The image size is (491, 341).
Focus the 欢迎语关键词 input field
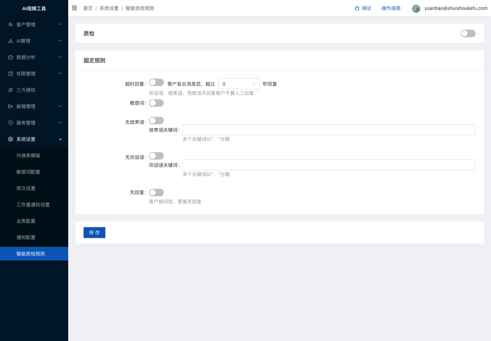(329, 165)
